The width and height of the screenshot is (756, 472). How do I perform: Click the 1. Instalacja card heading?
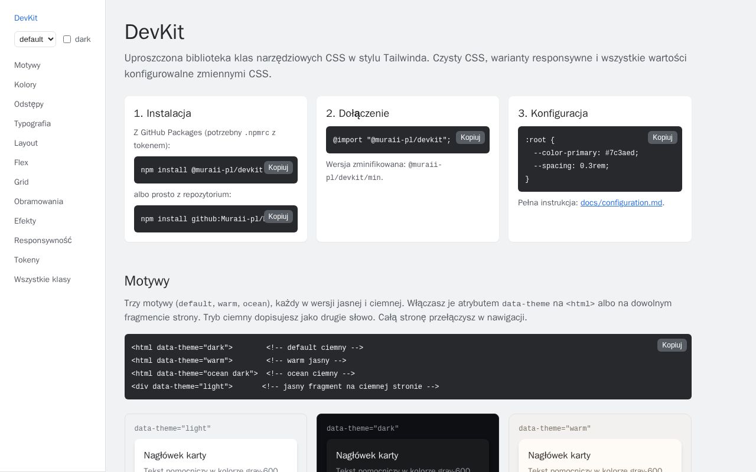click(x=162, y=113)
